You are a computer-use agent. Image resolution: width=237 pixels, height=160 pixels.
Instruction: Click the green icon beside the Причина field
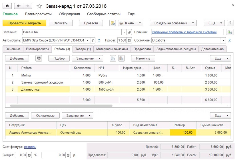pos(229,32)
